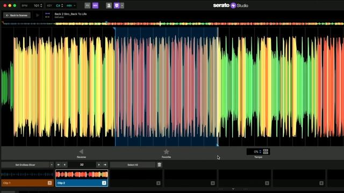Viewport: 344px width, 193px height.
Task: Click the macOS green fullscreen window button
Action: [x=15, y=5]
